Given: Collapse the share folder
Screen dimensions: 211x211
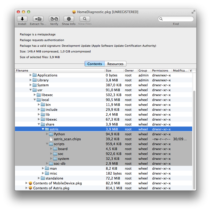Looking at the screenshot, I should [39, 124].
